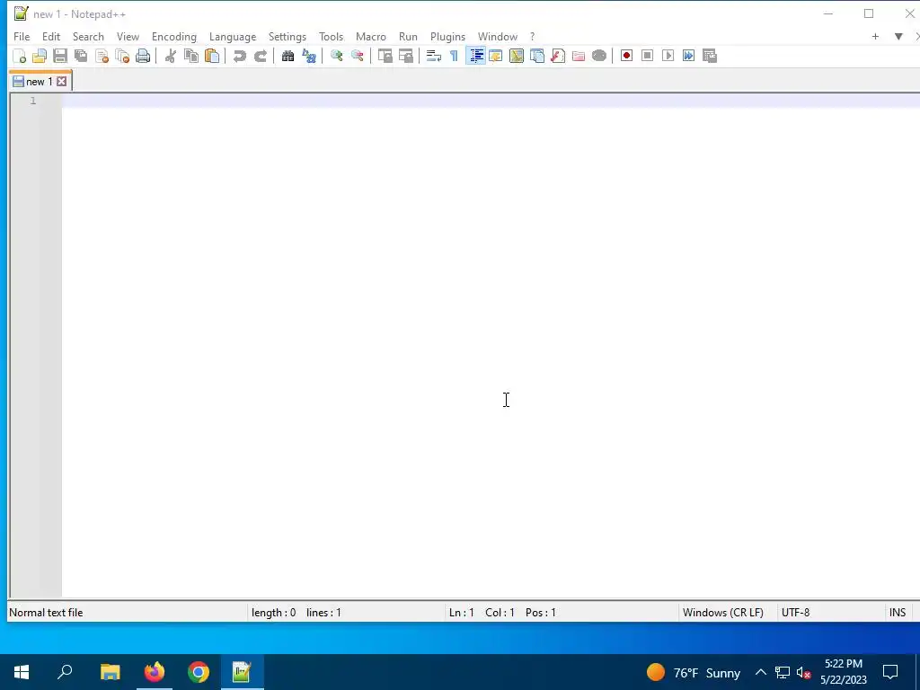Screen dimensions: 920x690
Task: Open the Document Map icon
Action: click(517, 56)
